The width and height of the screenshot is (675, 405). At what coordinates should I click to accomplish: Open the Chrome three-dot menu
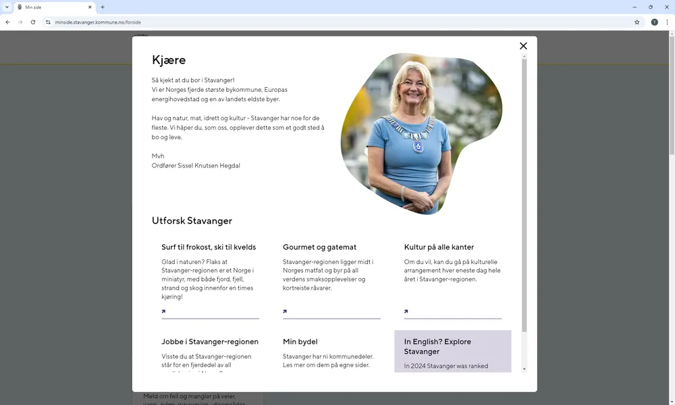(667, 22)
